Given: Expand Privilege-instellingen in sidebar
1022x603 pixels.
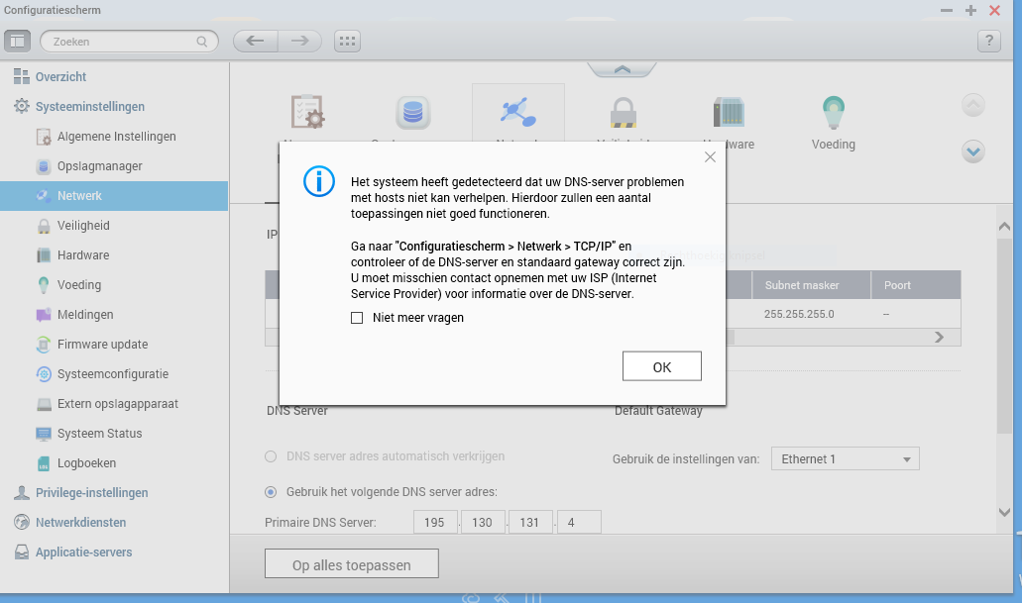Looking at the screenshot, I should click(91, 493).
